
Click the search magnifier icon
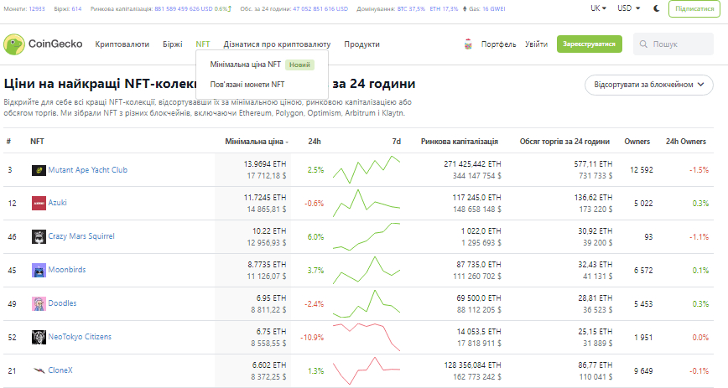tap(643, 44)
